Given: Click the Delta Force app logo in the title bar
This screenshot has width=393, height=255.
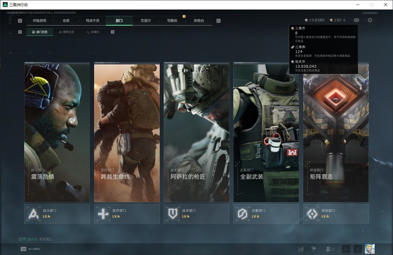Looking at the screenshot, I should tap(5, 5).
